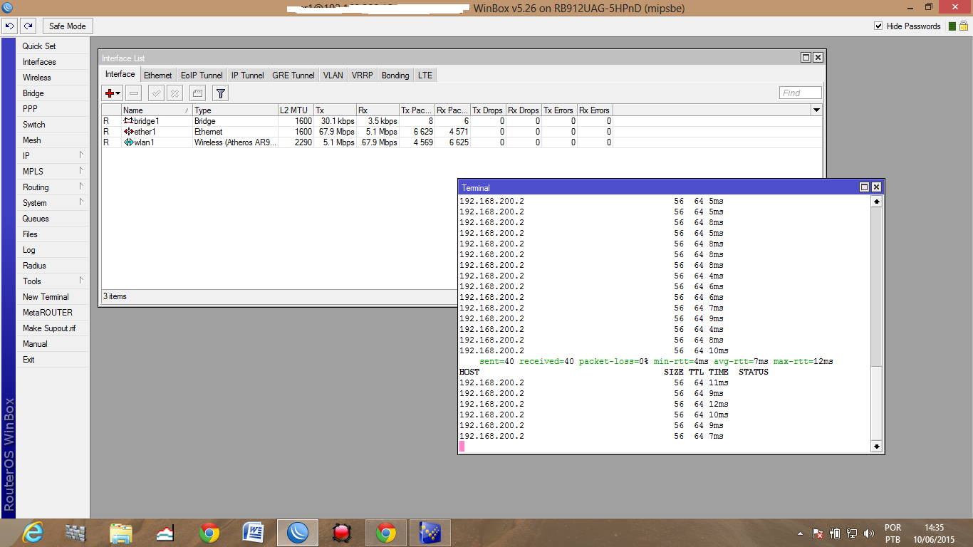Viewport: 973px width, 547px height.
Task: Open the column chooser dropdown arrow
Action: [816, 110]
